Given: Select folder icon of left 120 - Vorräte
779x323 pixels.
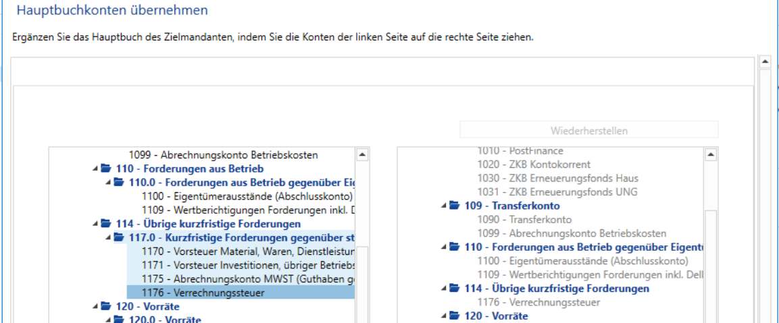Looking at the screenshot, I should 106,306.
